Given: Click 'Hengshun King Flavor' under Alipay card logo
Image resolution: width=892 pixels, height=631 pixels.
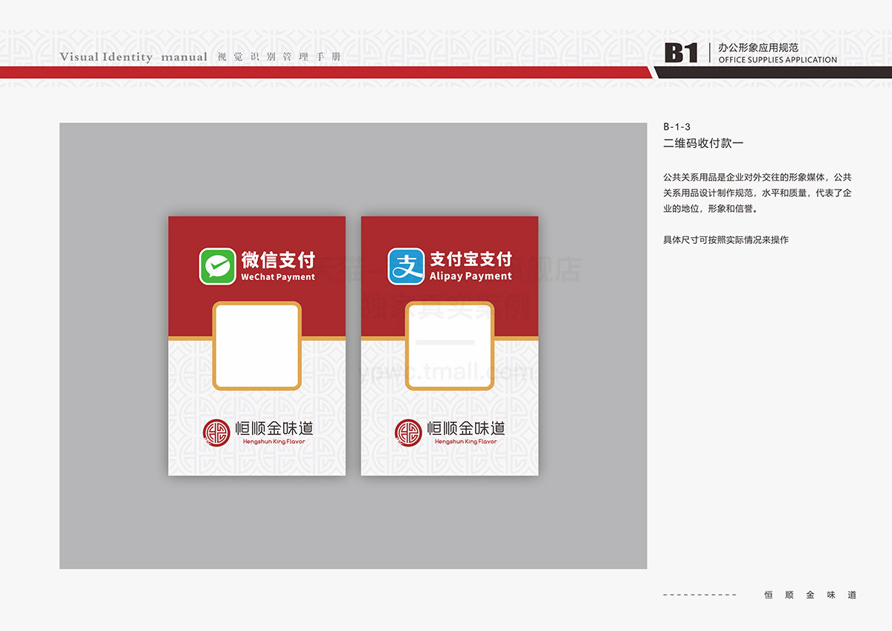Looking at the screenshot, I should click(x=466, y=441).
